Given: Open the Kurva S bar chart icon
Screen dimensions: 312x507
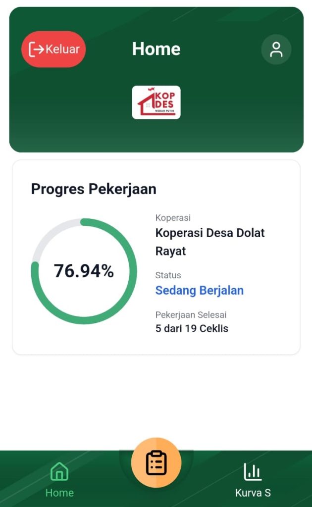Looking at the screenshot, I should 253,472.
